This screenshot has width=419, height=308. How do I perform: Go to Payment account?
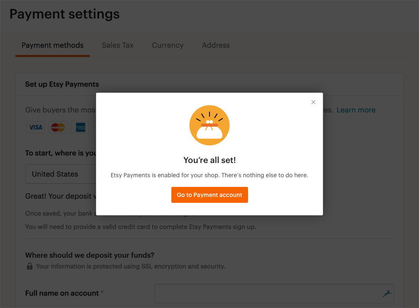point(209,195)
